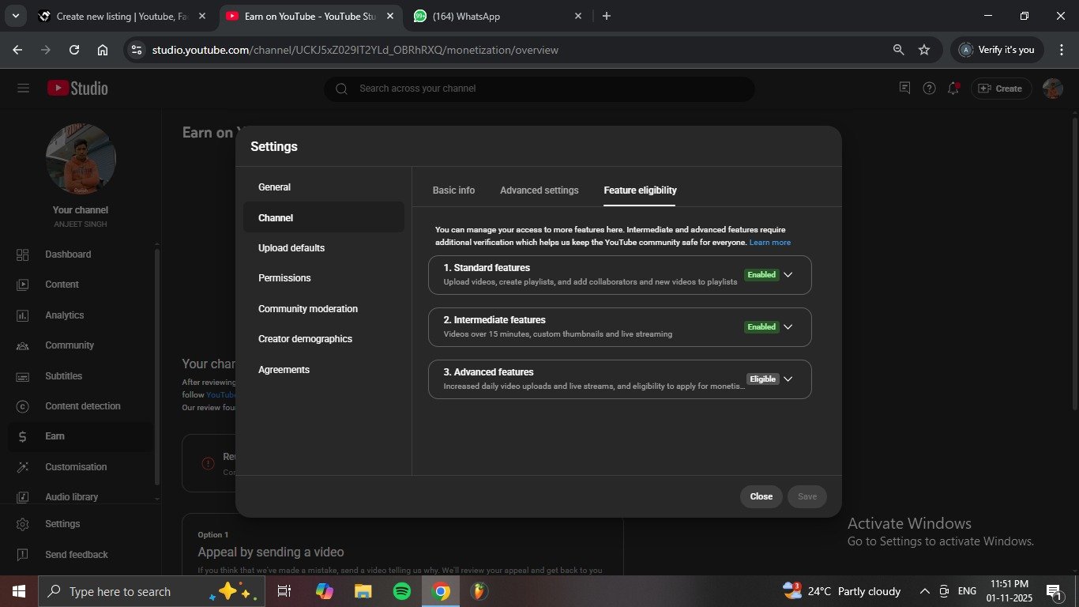The height and width of the screenshot is (607, 1079).
Task: Expand the Intermediate features chevron
Action: click(x=787, y=327)
